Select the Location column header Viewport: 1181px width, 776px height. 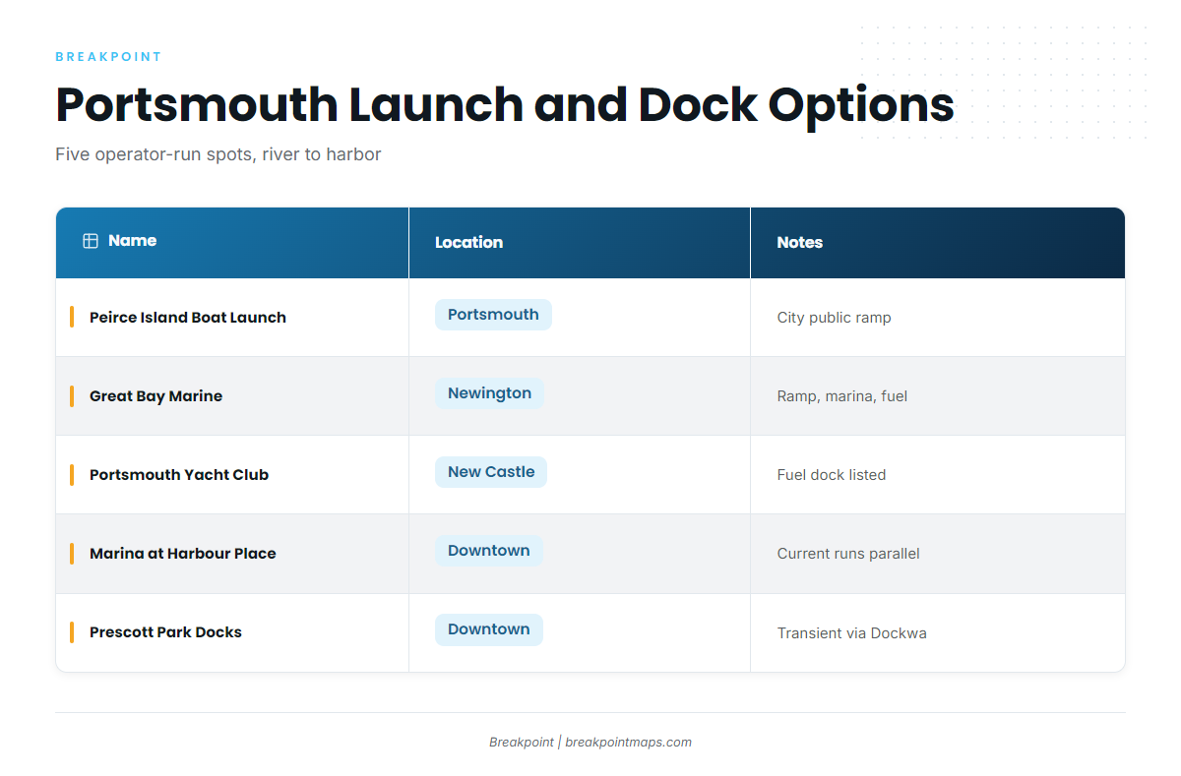(x=580, y=243)
